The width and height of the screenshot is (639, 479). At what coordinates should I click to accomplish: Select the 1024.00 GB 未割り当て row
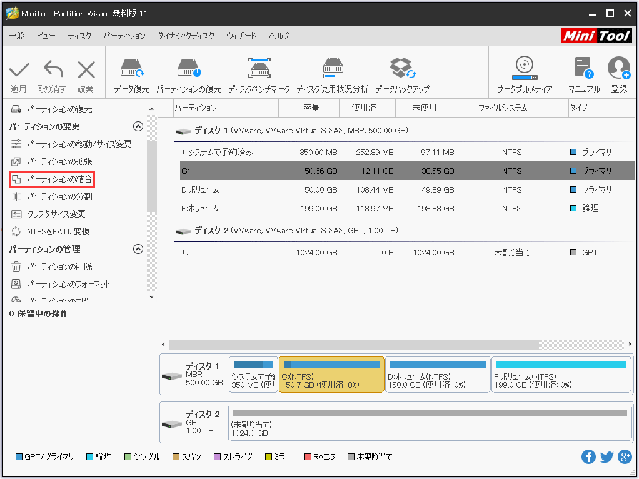[x=407, y=253]
